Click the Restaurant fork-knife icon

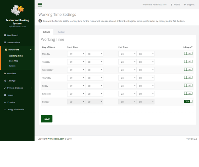click(5, 50)
